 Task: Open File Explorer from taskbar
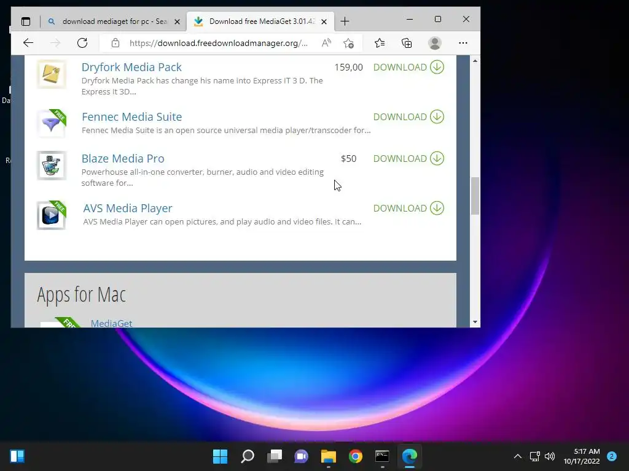coord(329,456)
